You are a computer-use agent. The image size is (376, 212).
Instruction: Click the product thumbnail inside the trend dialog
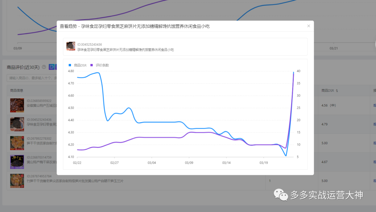[71, 47]
